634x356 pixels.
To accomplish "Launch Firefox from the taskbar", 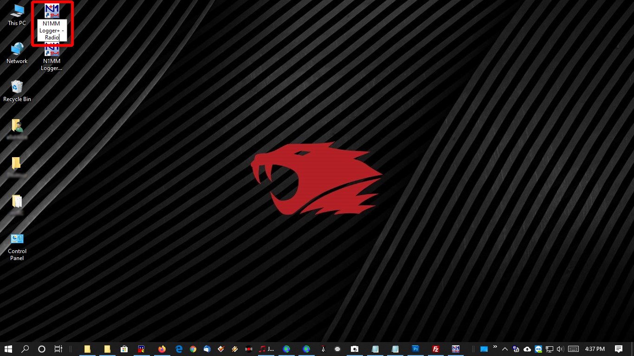I will 162,349.
